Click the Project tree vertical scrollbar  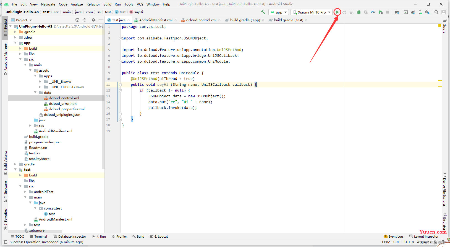pyautogui.click(x=103, y=96)
